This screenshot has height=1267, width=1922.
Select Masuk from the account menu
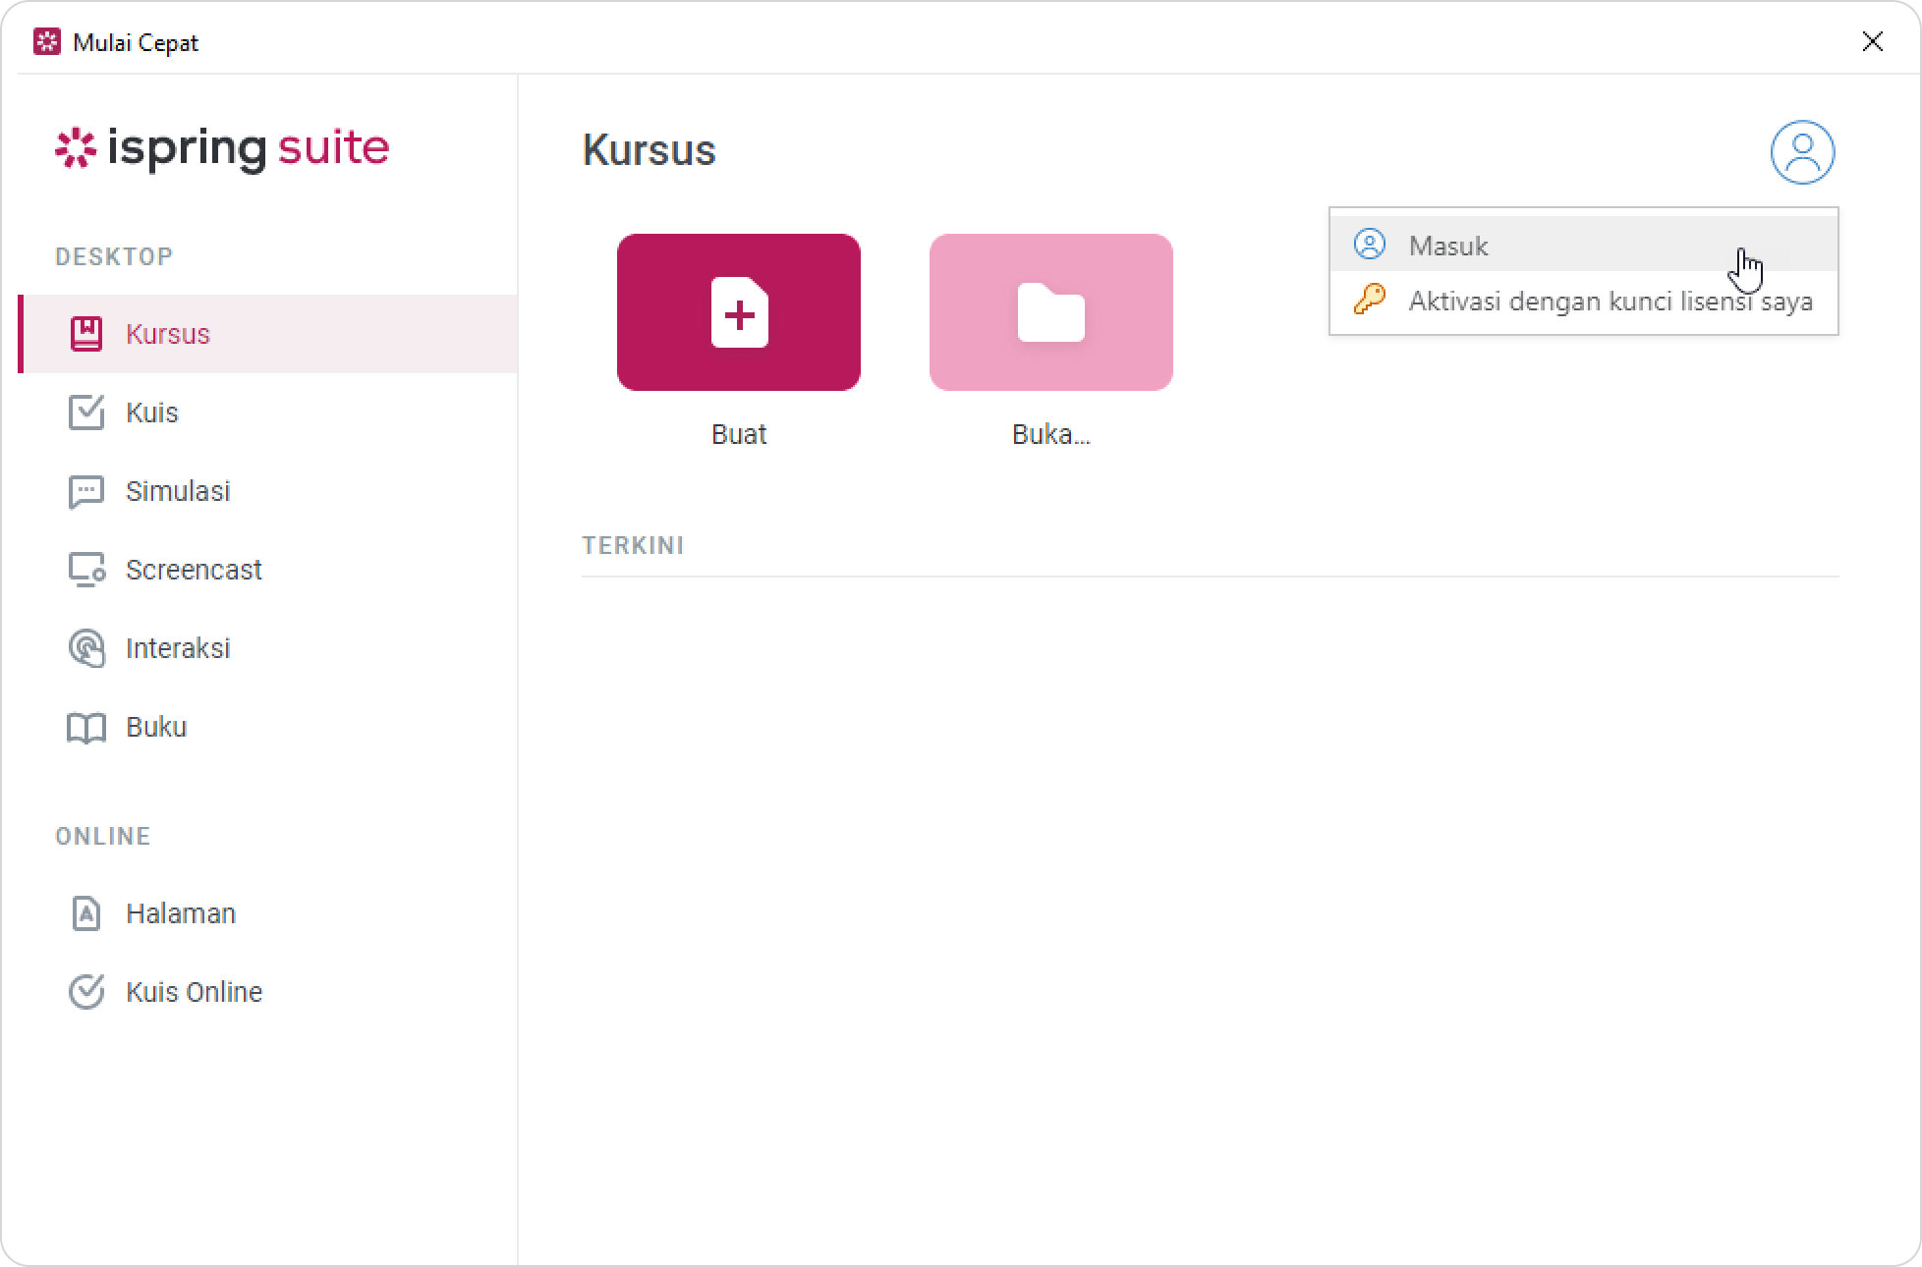click(1584, 245)
